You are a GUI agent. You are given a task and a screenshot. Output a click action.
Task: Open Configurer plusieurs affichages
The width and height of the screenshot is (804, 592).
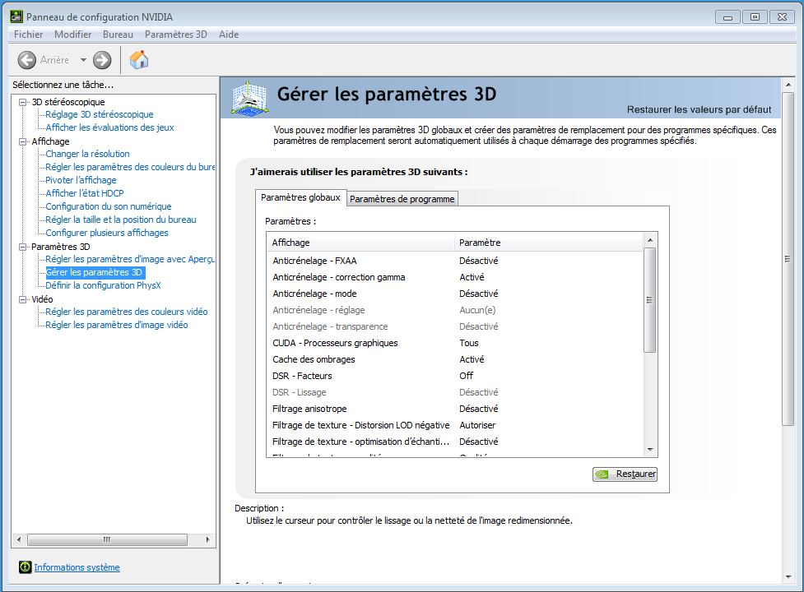[x=107, y=233]
